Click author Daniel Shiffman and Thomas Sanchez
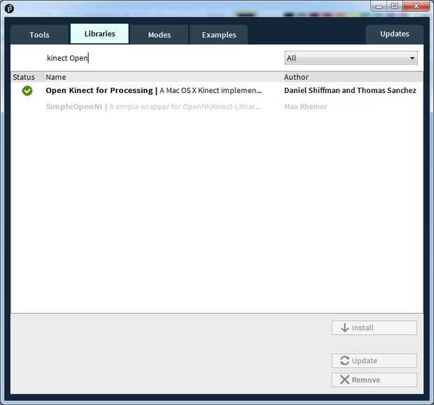This screenshot has width=434, height=405. point(350,90)
